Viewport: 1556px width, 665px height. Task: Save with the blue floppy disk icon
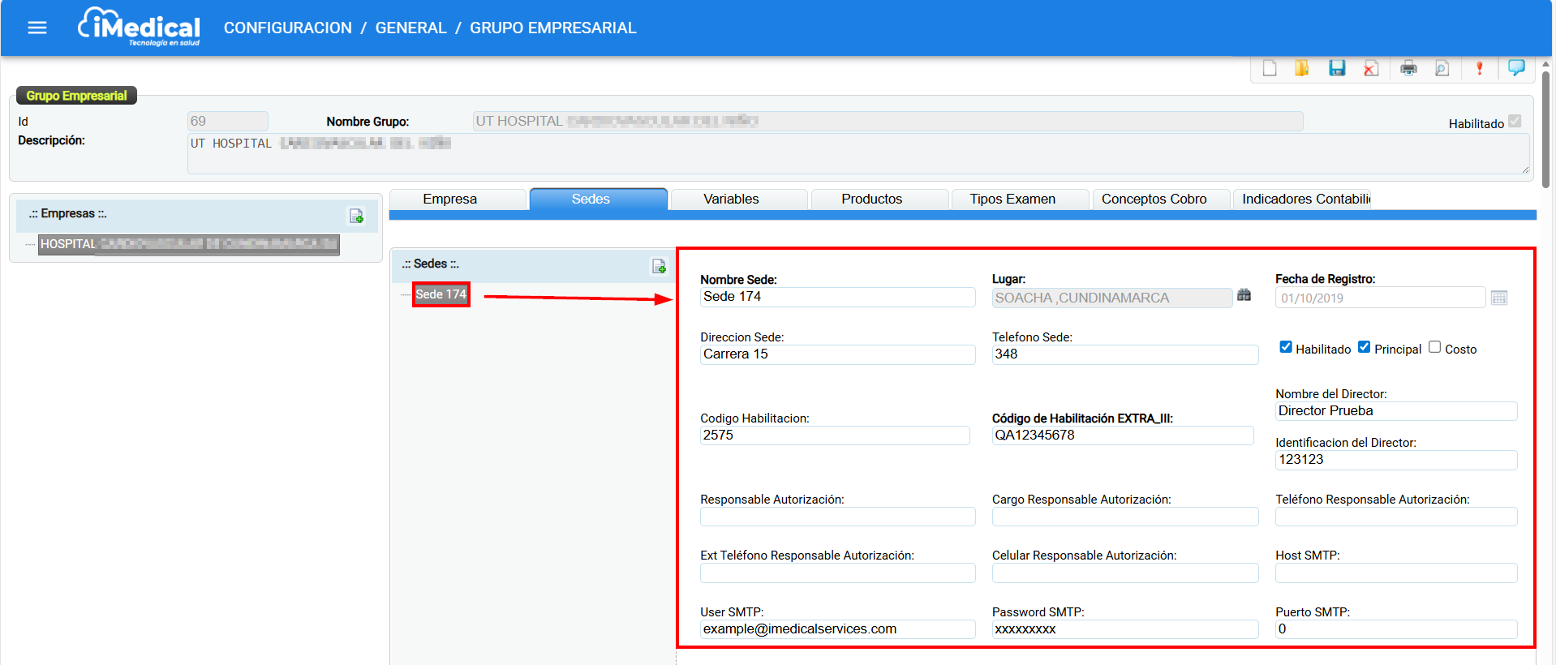pos(1337,68)
